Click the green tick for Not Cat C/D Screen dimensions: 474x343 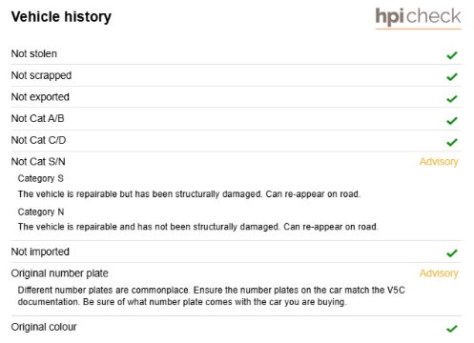[452, 142]
